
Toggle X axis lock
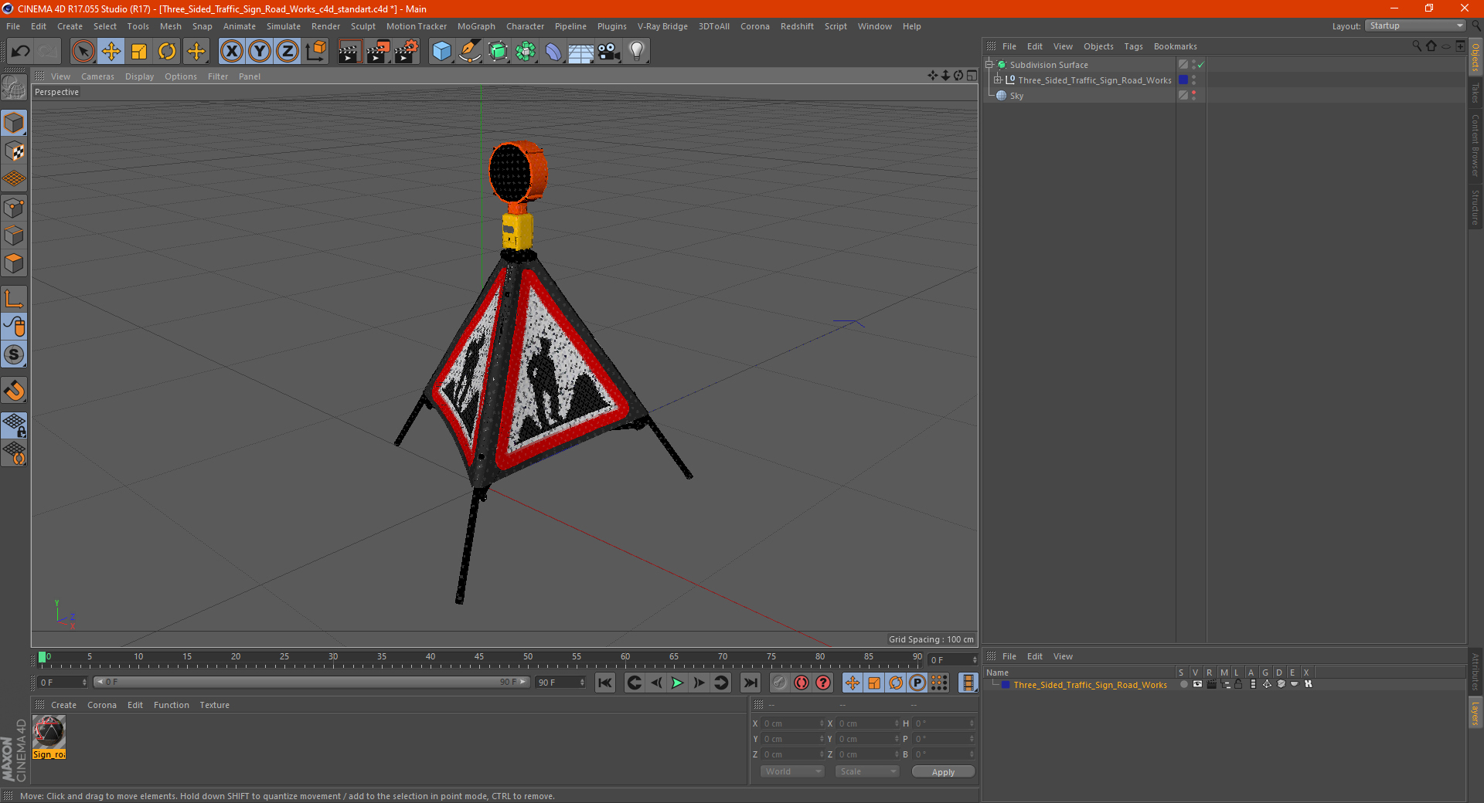231,52
